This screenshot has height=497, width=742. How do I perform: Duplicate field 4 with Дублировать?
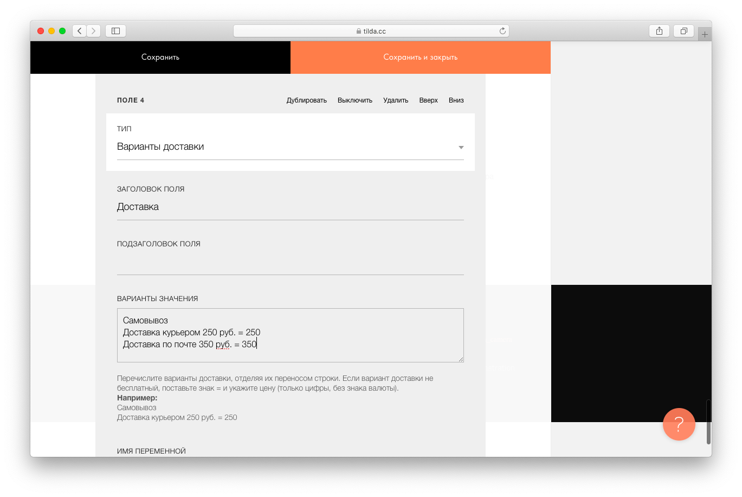coord(307,100)
